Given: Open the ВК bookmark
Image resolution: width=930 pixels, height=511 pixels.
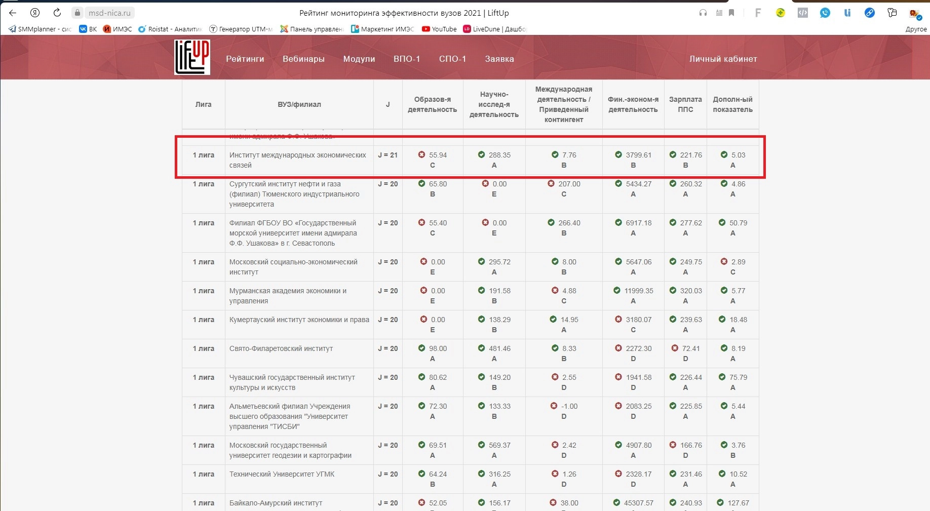Looking at the screenshot, I should (x=88, y=29).
